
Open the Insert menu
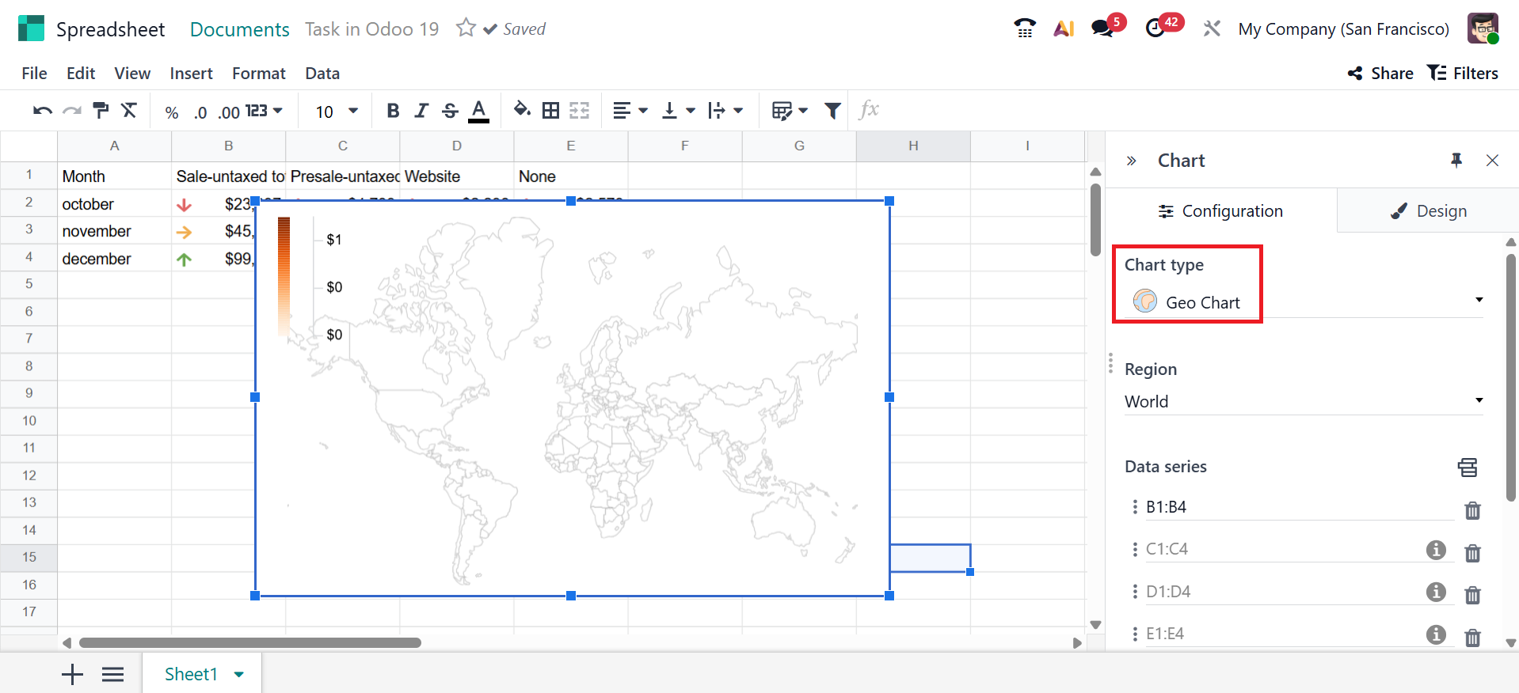[191, 74]
